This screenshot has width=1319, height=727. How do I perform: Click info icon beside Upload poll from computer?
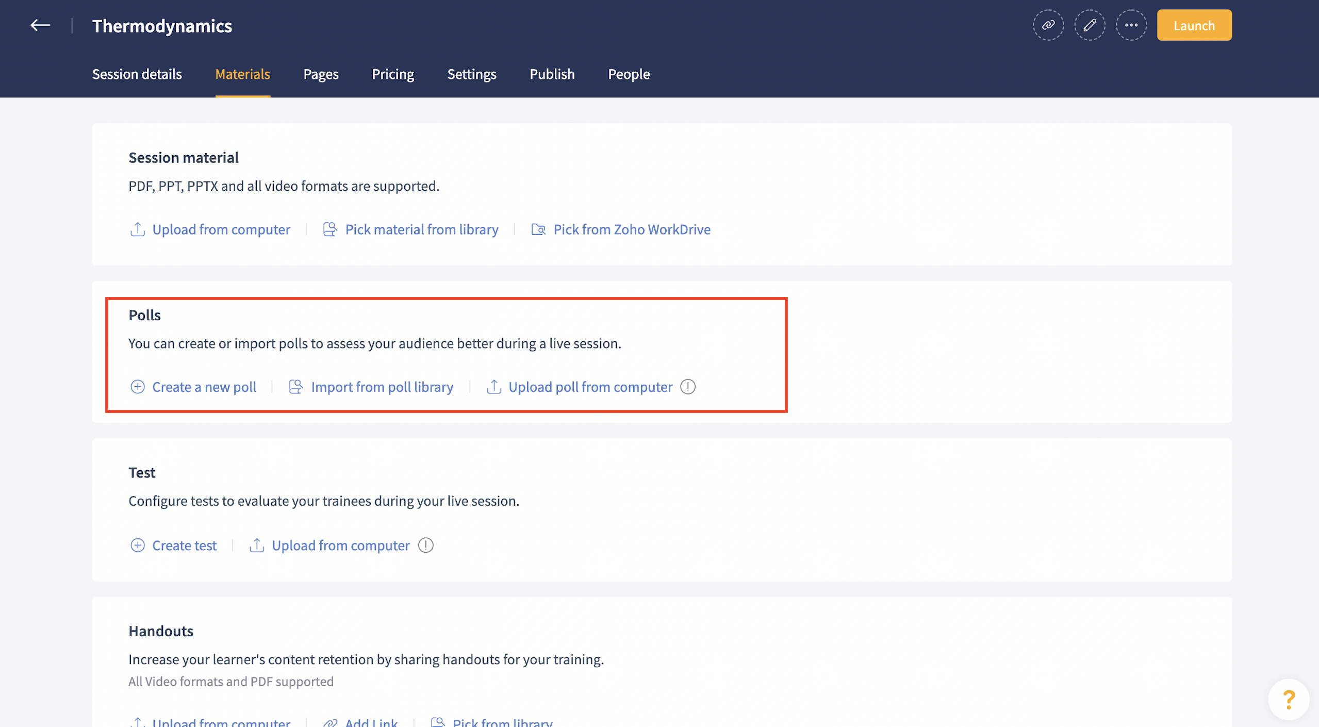[687, 387]
